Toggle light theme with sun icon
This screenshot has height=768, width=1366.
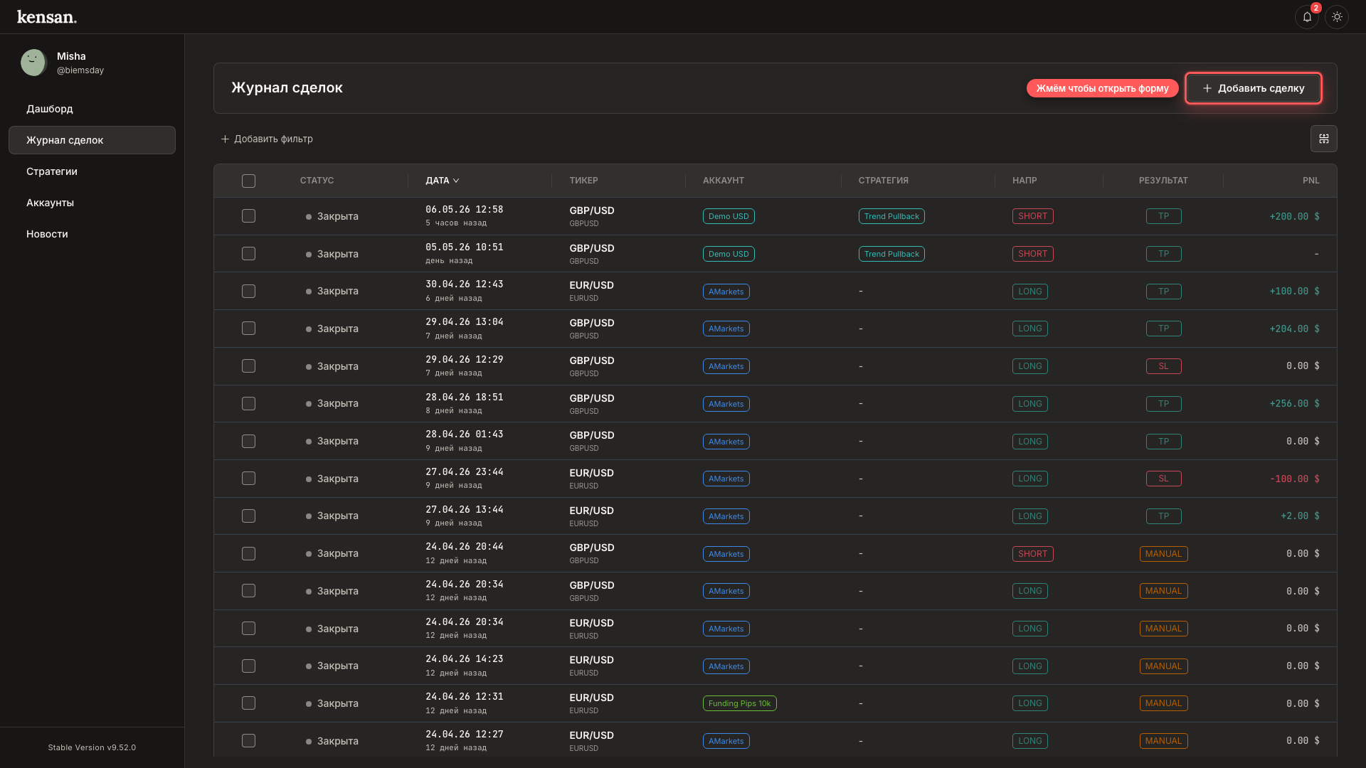(1337, 17)
